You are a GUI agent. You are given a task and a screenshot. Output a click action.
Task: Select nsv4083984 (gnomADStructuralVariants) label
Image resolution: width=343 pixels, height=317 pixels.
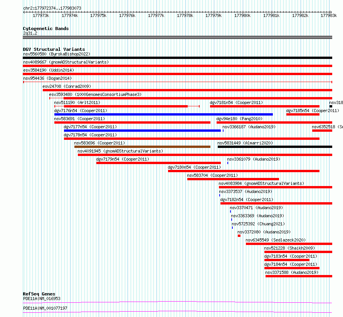point(261,183)
